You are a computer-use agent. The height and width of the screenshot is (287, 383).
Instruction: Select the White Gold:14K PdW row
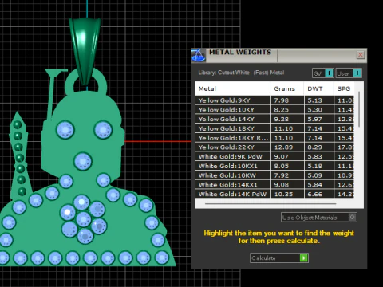click(x=274, y=194)
